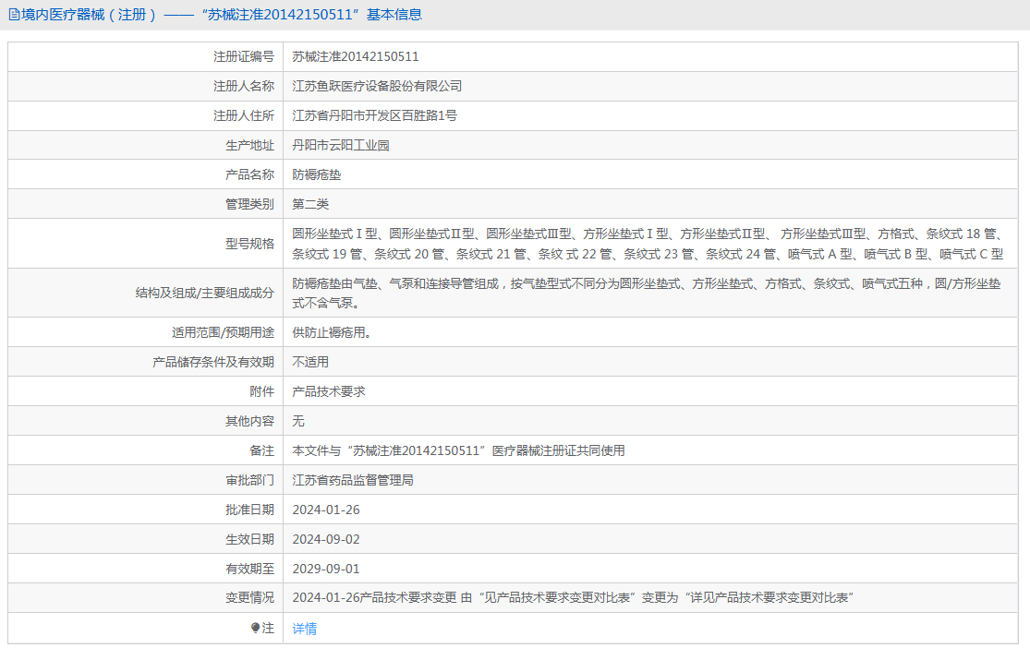
Task: Click the lightbulb icon next to 注
Action: pyautogui.click(x=256, y=629)
